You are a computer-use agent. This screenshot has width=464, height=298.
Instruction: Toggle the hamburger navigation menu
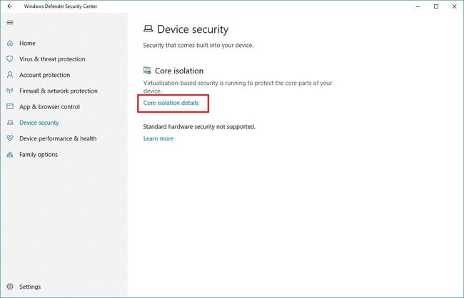tap(9, 22)
